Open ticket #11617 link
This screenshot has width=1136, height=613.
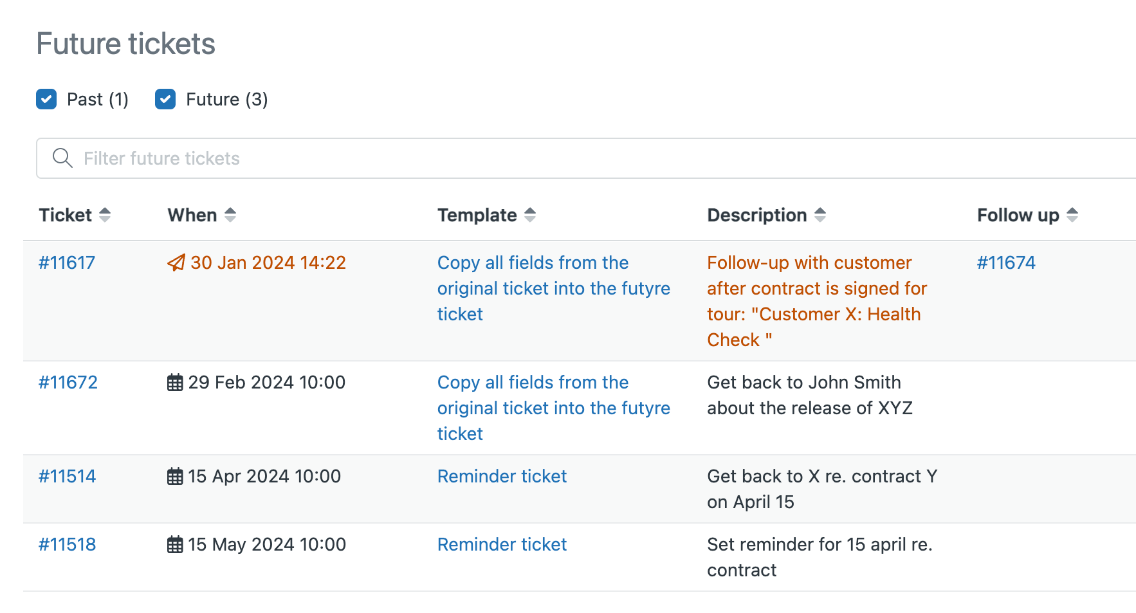[x=67, y=262]
